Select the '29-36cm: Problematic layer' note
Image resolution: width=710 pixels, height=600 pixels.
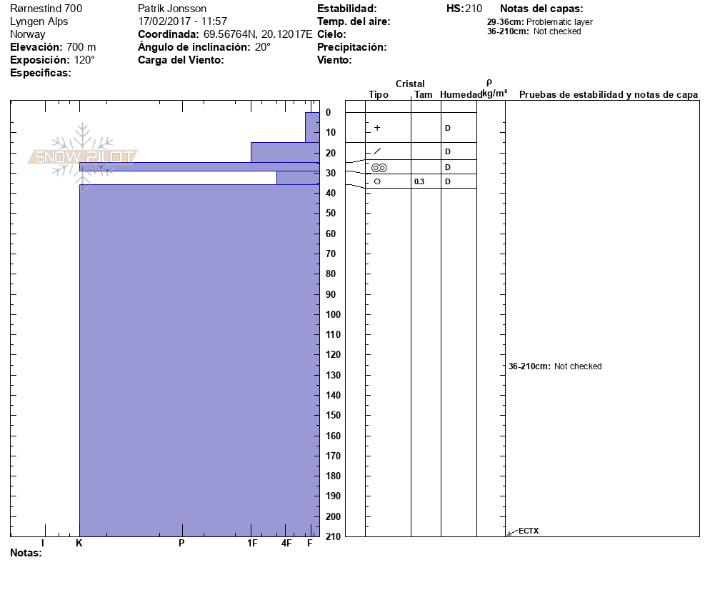pos(539,22)
